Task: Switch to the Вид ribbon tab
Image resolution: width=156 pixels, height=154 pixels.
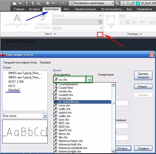Action: [x=129, y=9]
